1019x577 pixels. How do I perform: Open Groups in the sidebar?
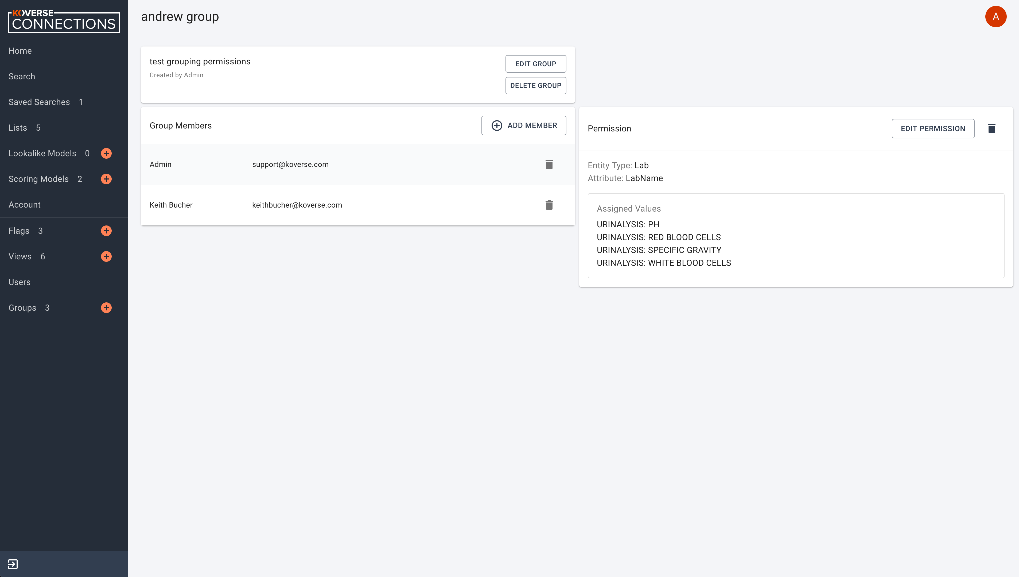pos(23,308)
